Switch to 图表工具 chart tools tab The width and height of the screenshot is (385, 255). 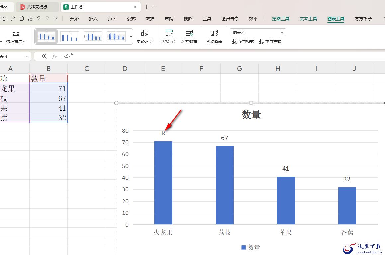click(x=336, y=19)
